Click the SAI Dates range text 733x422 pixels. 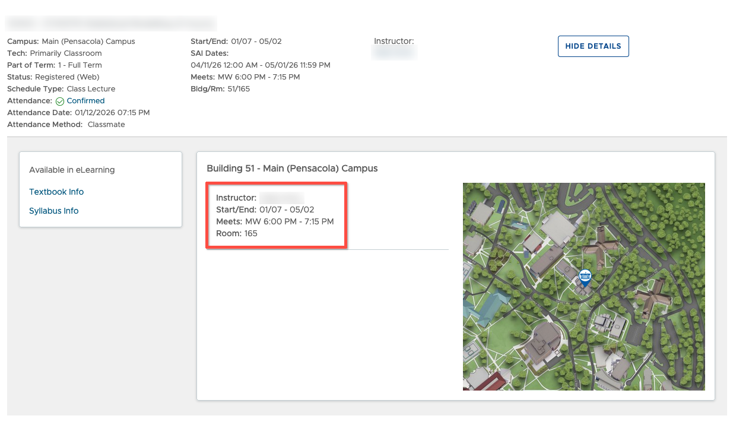tap(261, 65)
